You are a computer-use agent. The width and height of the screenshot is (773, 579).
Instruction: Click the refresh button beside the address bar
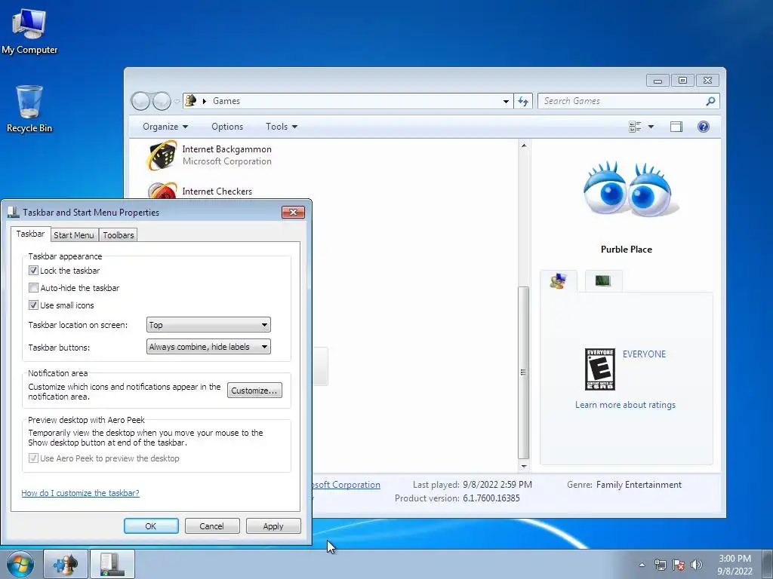click(523, 102)
